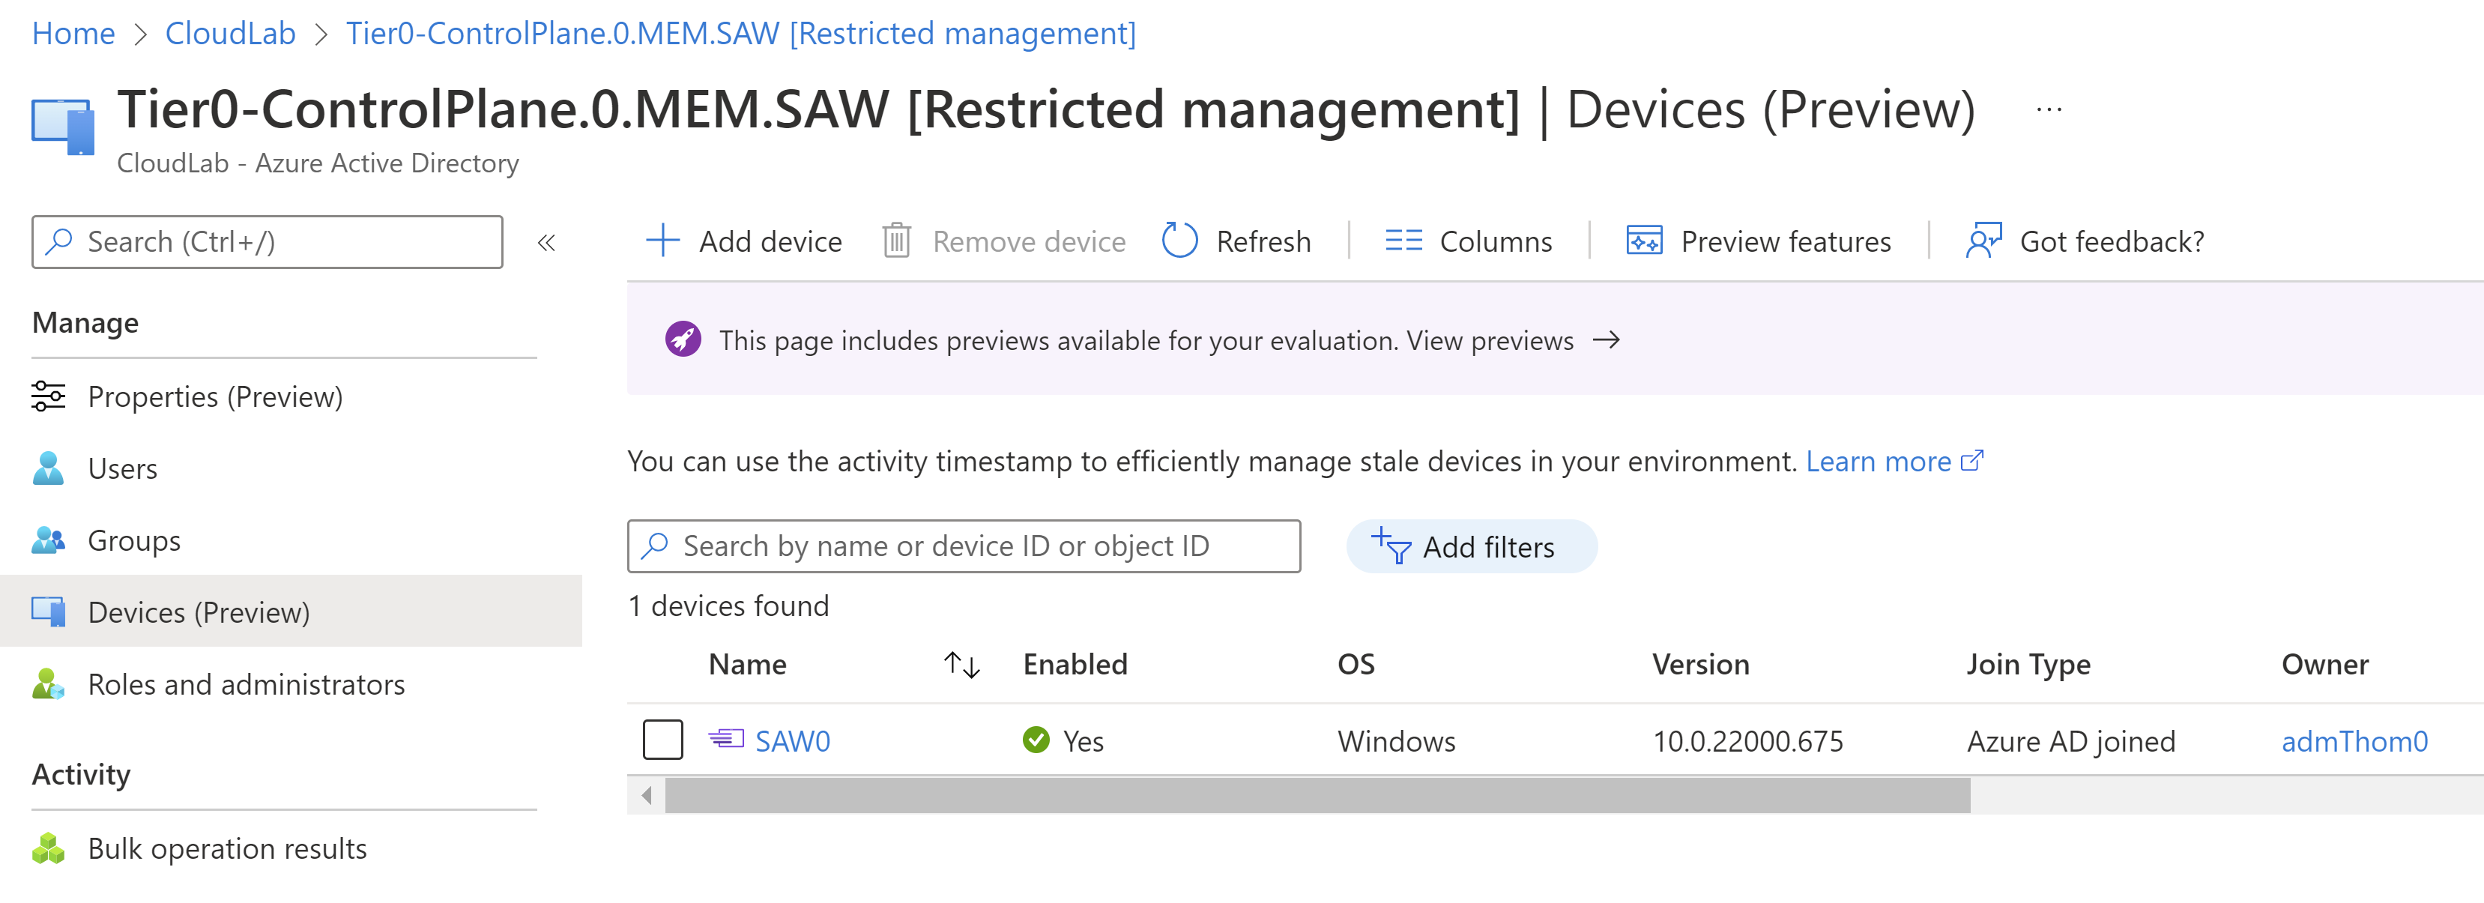Click the Got feedback? button label
The height and width of the screenshot is (903, 2484).
point(2112,241)
